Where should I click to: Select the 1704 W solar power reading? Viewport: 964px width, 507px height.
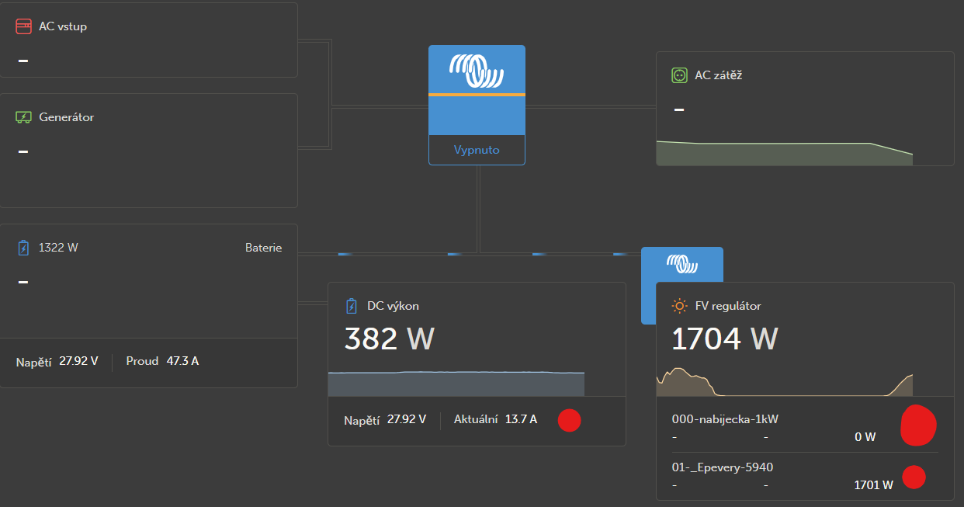click(x=724, y=339)
